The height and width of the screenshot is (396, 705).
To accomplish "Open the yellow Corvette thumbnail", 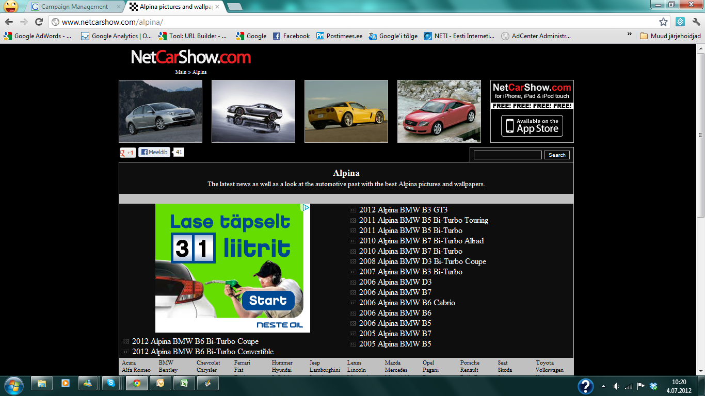I will (x=346, y=111).
